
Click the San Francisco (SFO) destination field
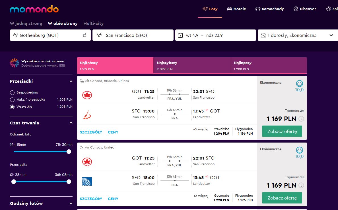133,35
